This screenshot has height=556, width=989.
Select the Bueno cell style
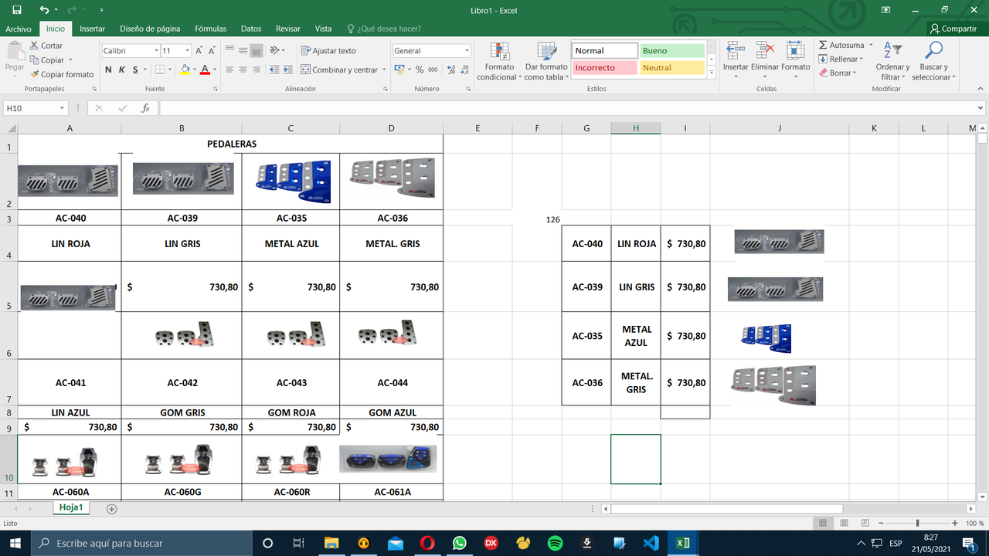click(671, 50)
